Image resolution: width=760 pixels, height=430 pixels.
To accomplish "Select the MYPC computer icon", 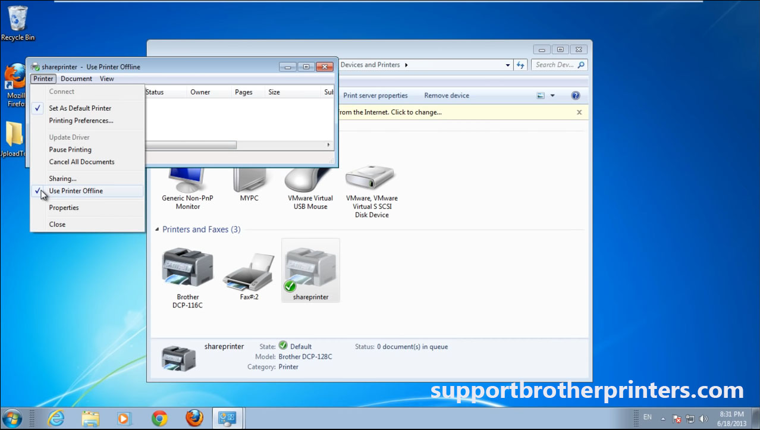I will tap(250, 178).
